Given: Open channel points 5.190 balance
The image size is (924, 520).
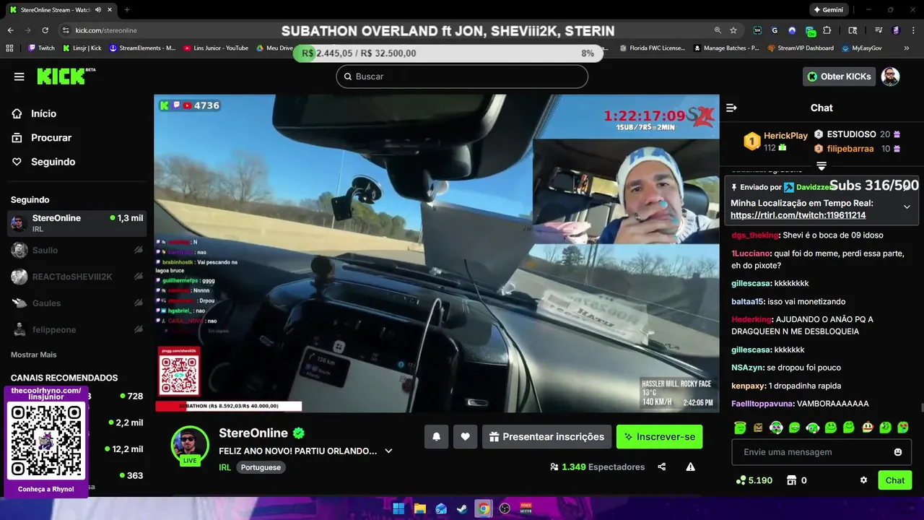Looking at the screenshot, I should tap(754, 480).
